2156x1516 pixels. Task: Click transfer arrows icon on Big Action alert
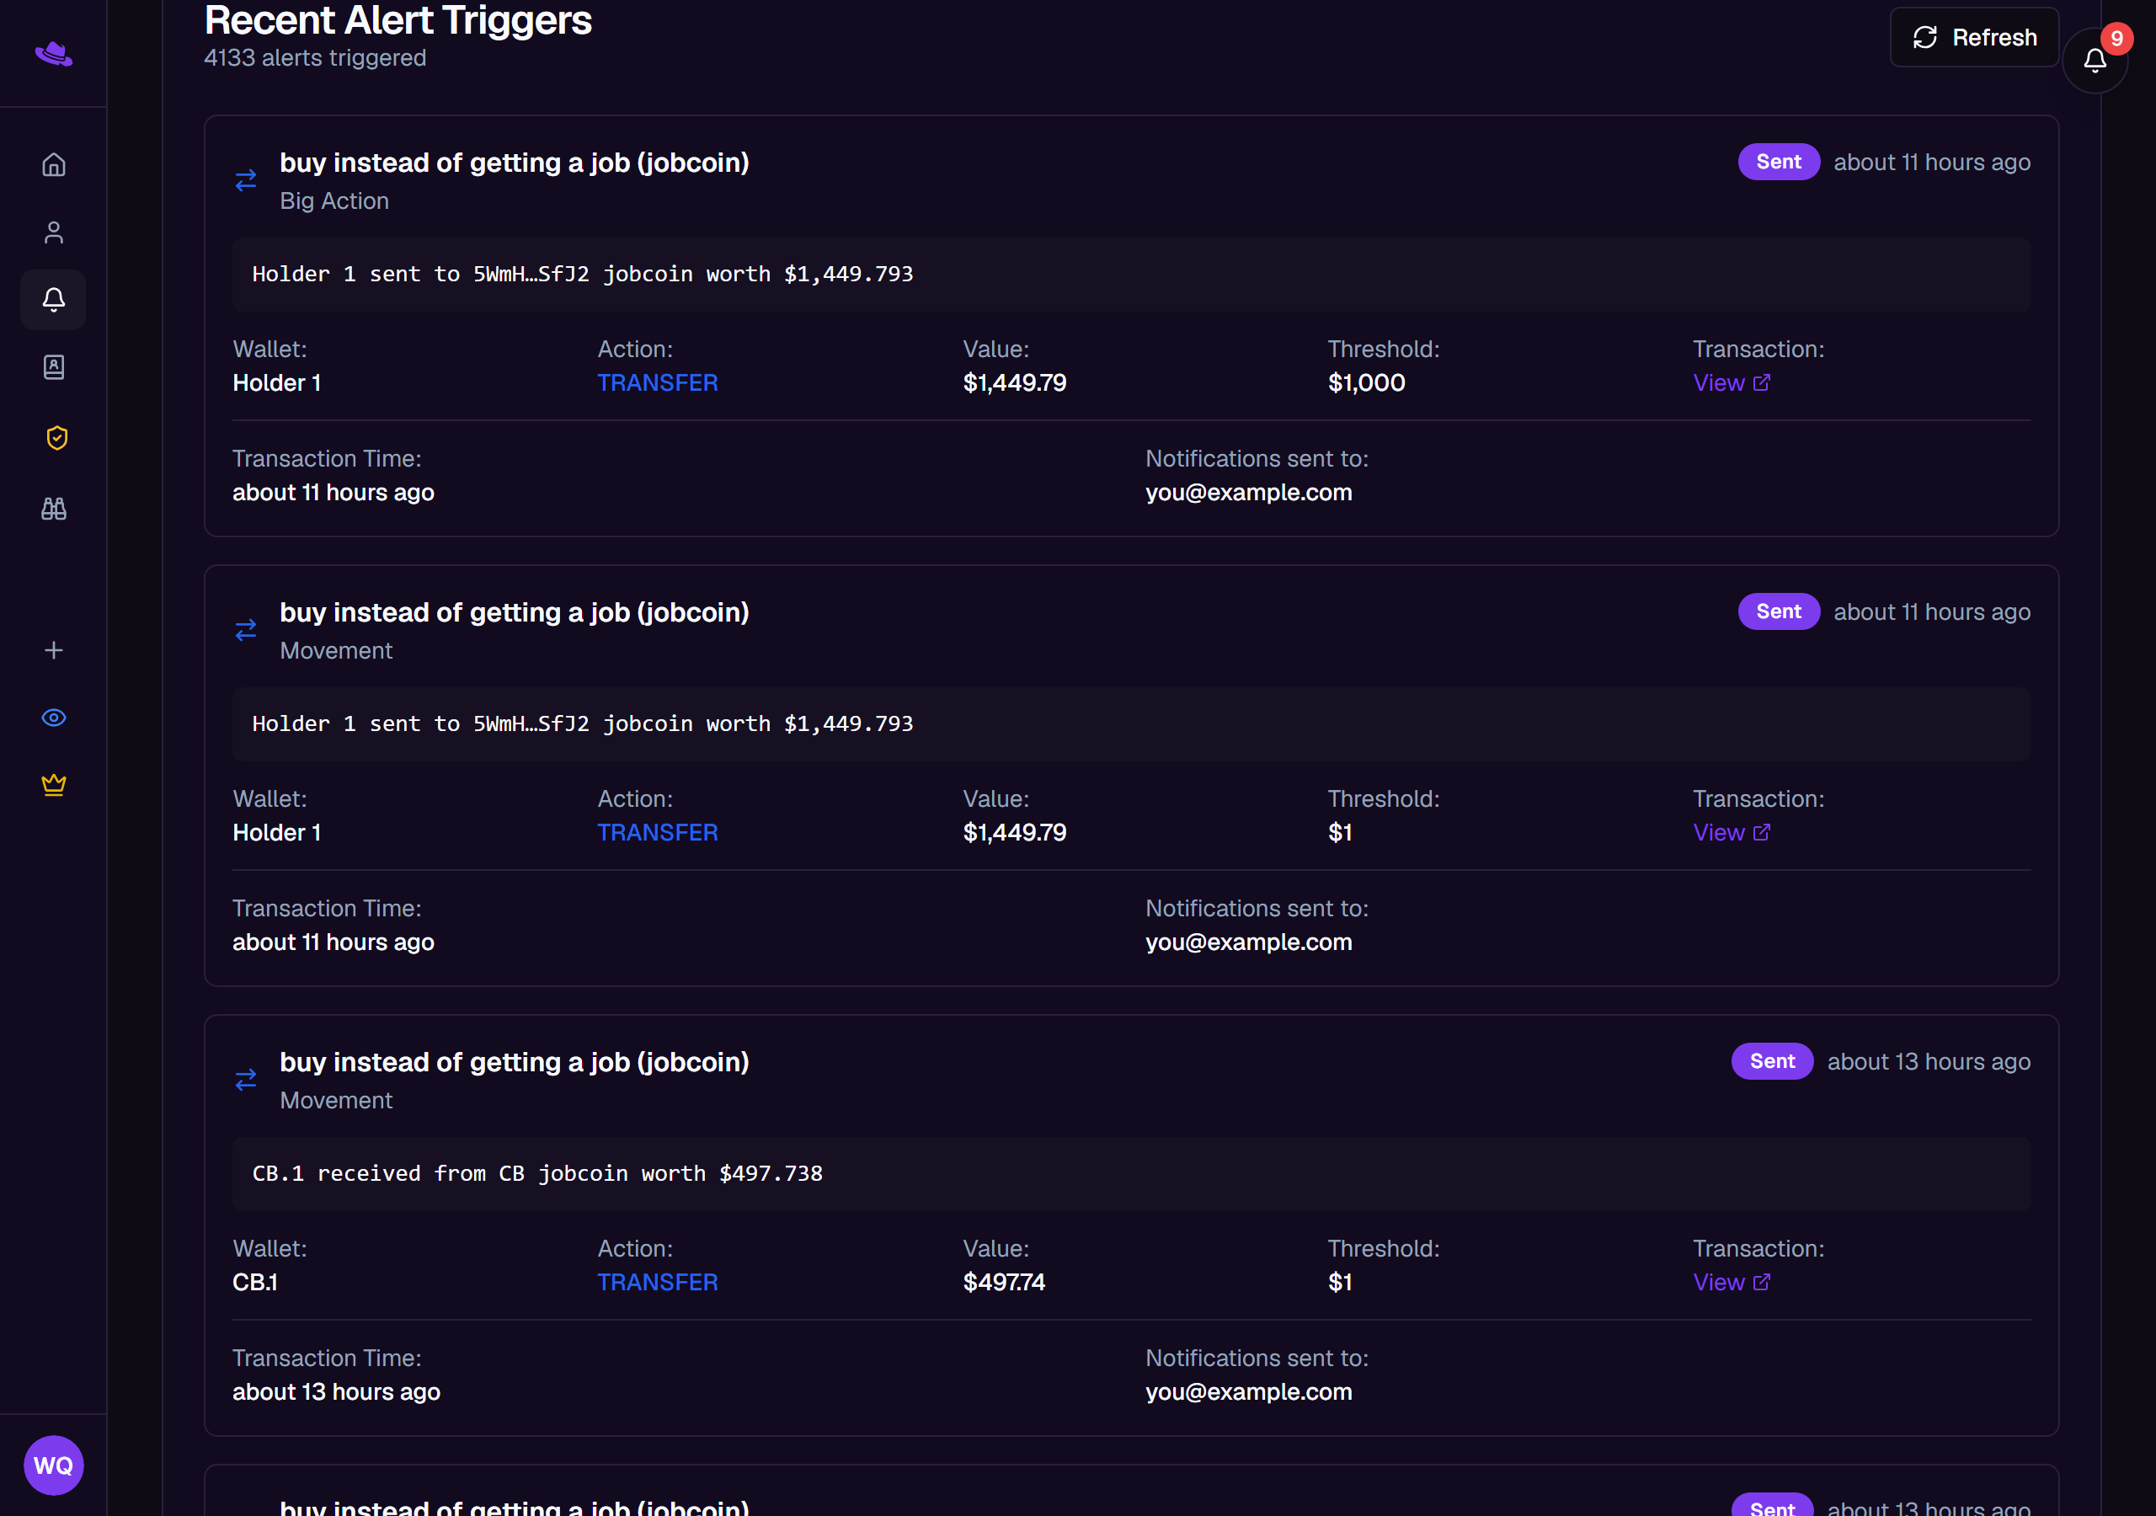coord(246,180)
